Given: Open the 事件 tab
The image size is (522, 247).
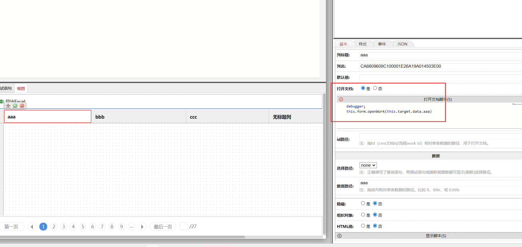Looking at the screenshot, I should 382,44.
